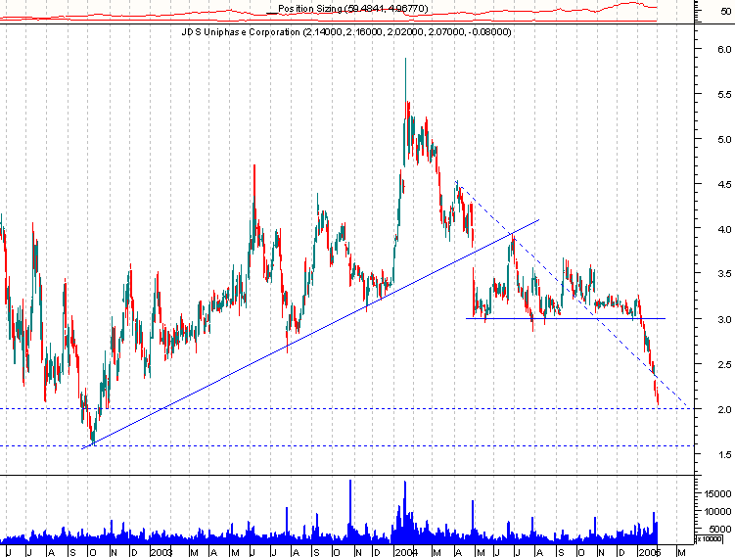
Task: Click the 2.0 price axis label
Action: [x=724, y=409]
